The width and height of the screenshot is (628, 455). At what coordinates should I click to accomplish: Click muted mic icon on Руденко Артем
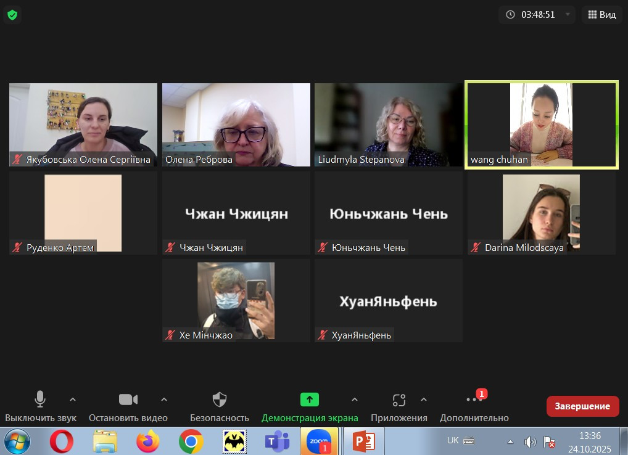pyautogui.click(x=17, y=247)
